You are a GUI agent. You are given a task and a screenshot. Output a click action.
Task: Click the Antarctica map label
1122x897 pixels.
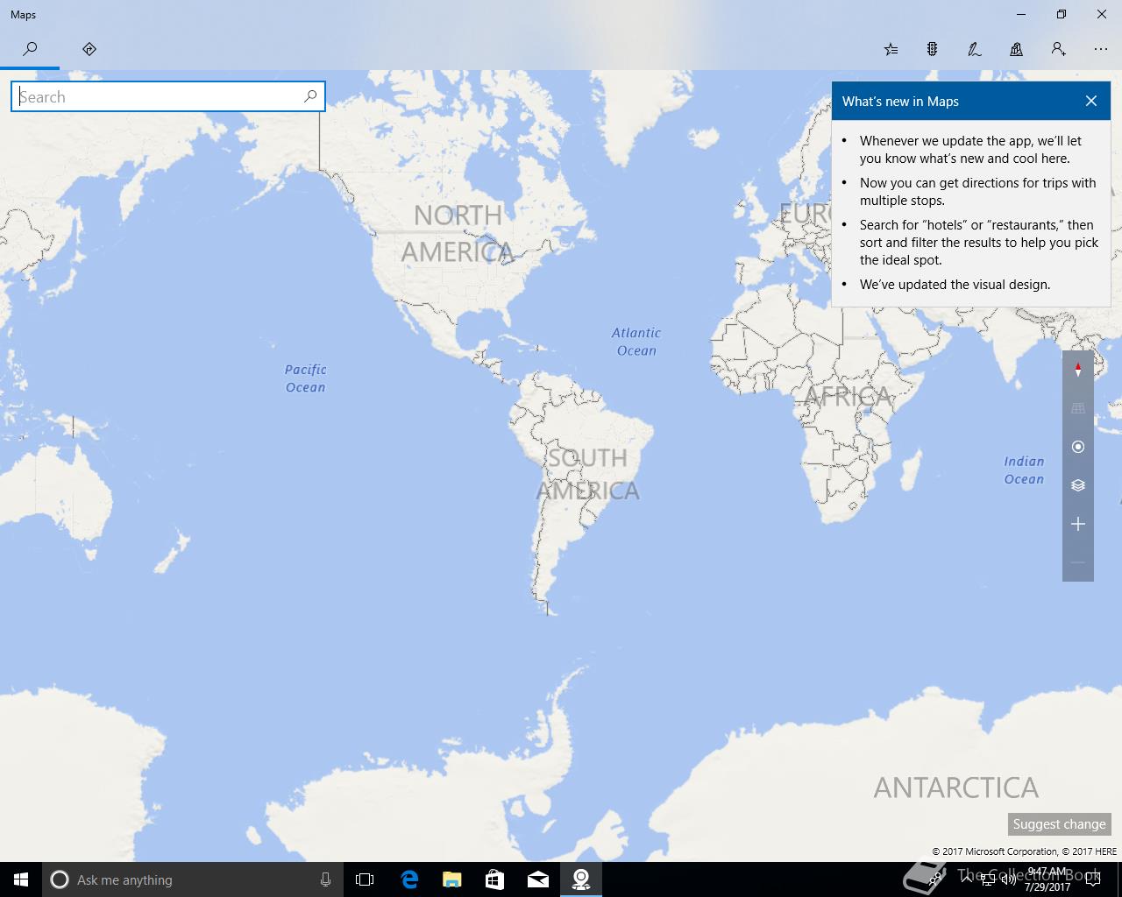point(955,788)
